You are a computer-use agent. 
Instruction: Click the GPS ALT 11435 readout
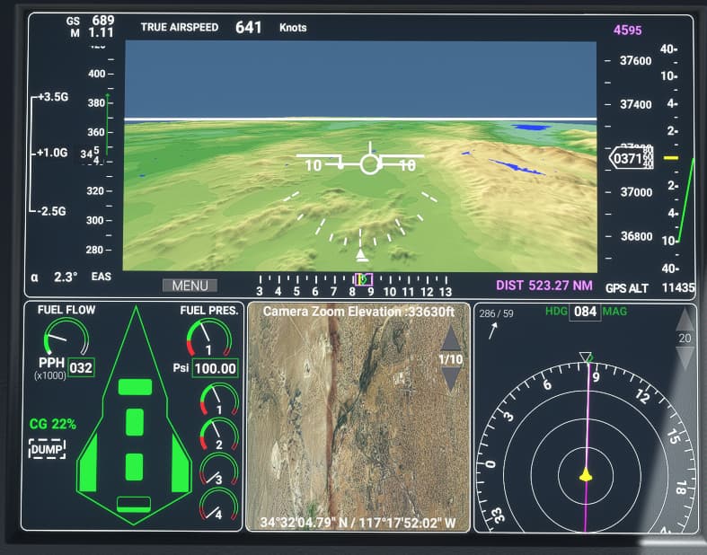tap(650, 287)
